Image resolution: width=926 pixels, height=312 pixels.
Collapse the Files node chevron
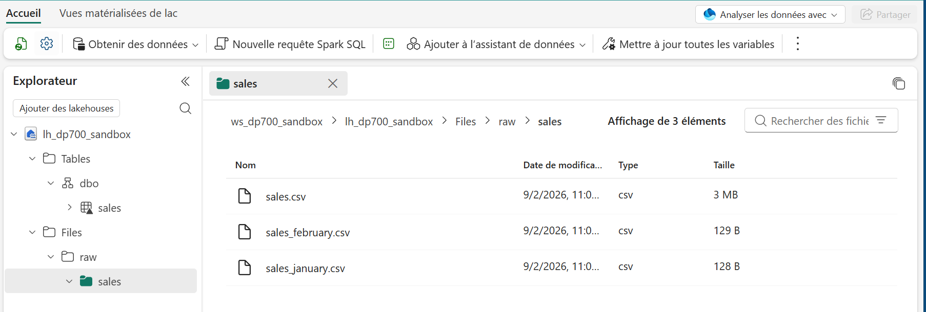32,232
